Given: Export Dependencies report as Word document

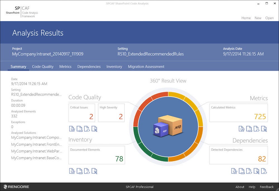Looking at the screenshot, I should coord(234,171).
